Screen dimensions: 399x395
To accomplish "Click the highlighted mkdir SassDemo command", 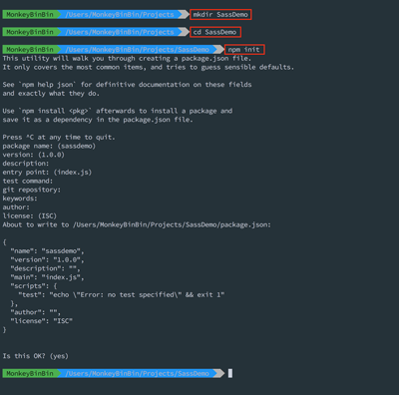I will (220, 15).
